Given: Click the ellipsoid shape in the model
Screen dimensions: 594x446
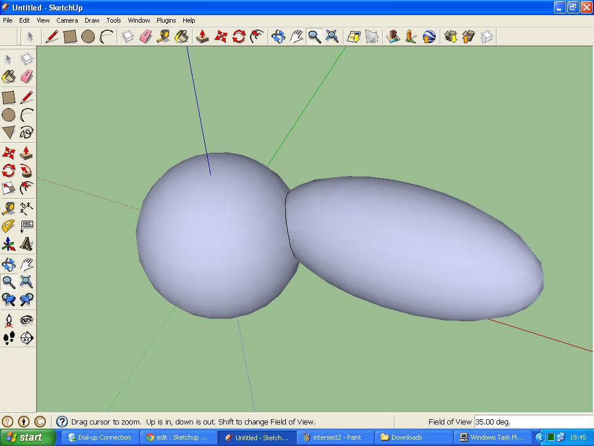Looking at the screenshot, I should tap(415, 249).
